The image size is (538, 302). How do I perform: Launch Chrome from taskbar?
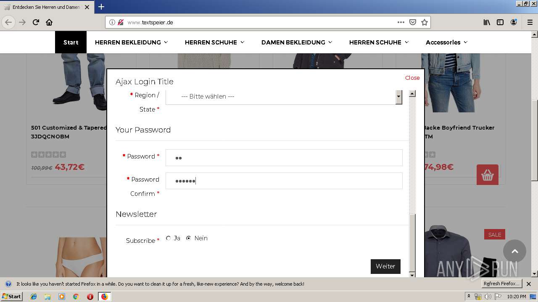click(76, 297)
